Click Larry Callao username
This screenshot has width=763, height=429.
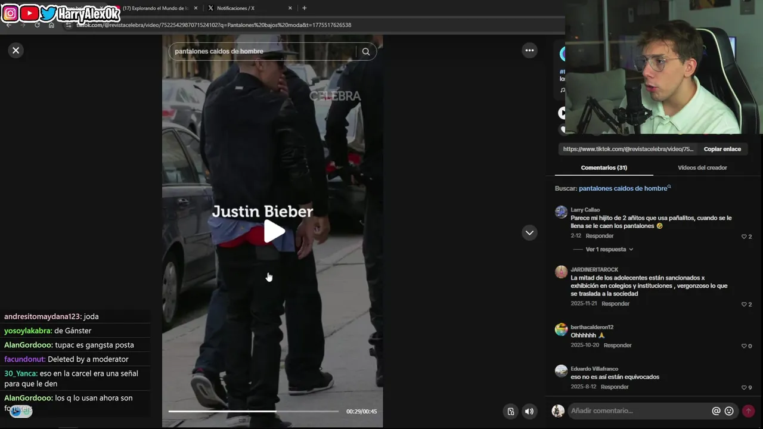coord(585,210)
